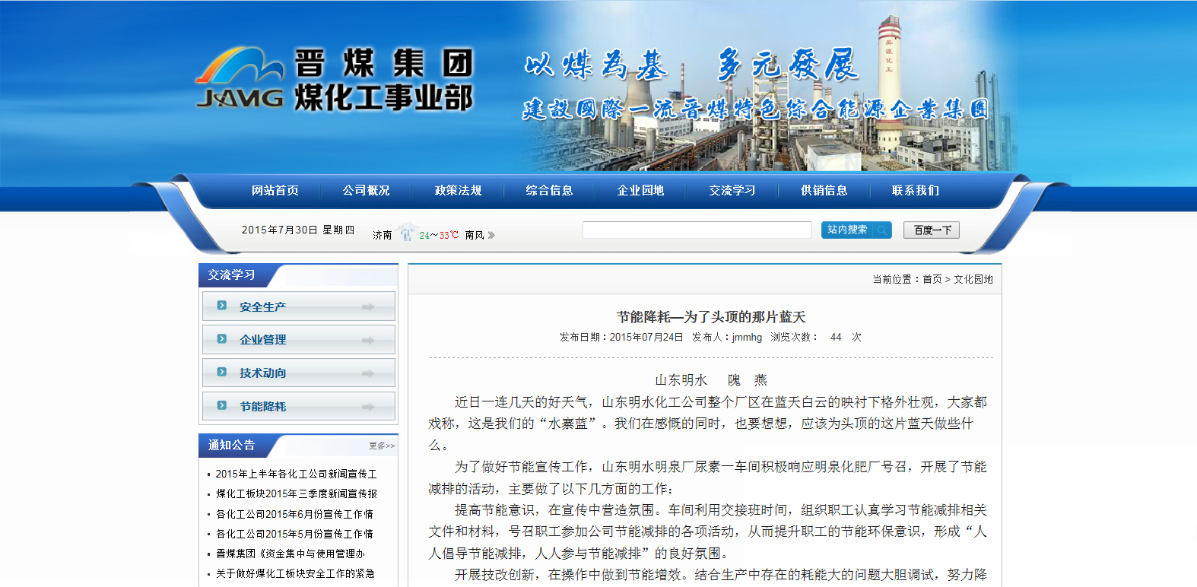Open the 网站首页 nav item
This screenshot has width=1197, height=587.
tap(275, 191)
